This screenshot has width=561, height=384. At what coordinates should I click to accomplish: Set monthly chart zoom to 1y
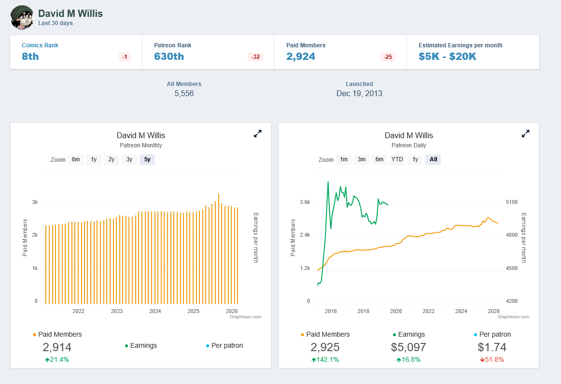coord(94,159)
